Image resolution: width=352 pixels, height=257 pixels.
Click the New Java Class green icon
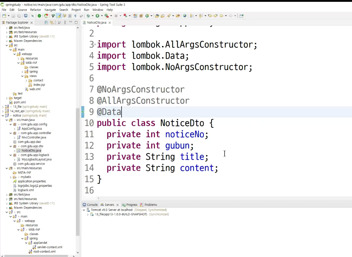pyautogui.click(x=147, y=16)
